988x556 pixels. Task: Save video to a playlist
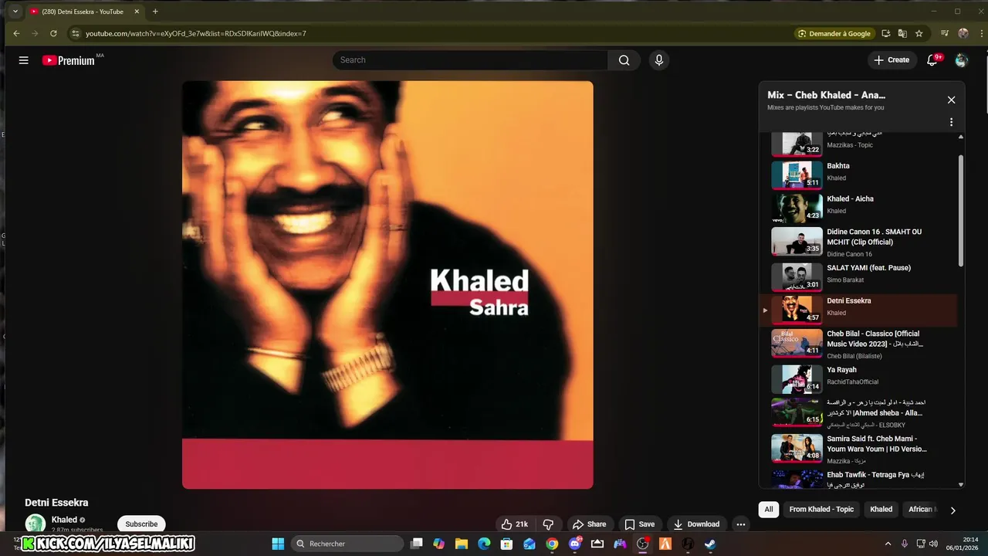point(639,524)
